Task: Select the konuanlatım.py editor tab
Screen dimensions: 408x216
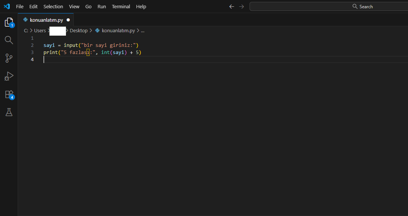Action: (46, 20)
